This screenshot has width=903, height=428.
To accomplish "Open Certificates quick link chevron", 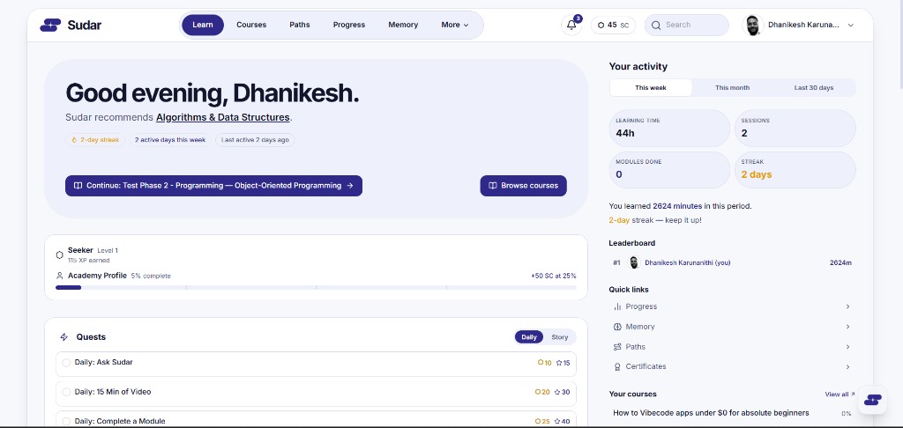I will [847, 366].
